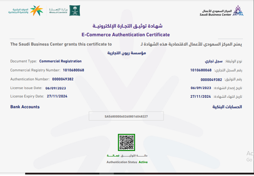Click the Arabic bank accounts heading

coord(227,107)
